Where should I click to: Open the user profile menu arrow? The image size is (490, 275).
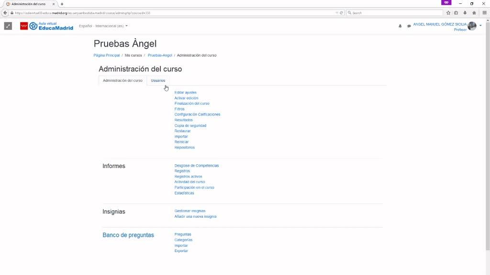(480, 26)
